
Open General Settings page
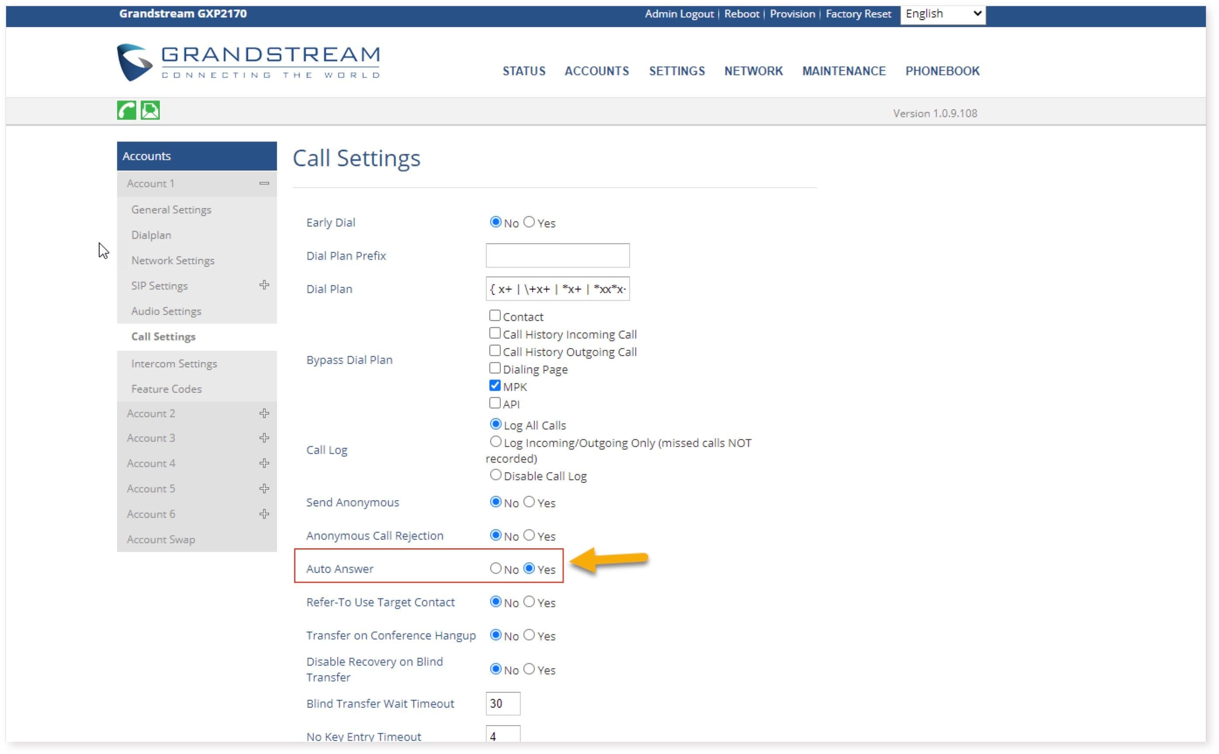[x=171, y=209]
